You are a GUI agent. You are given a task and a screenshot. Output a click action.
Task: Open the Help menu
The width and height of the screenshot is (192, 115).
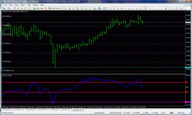click(42, 5)
